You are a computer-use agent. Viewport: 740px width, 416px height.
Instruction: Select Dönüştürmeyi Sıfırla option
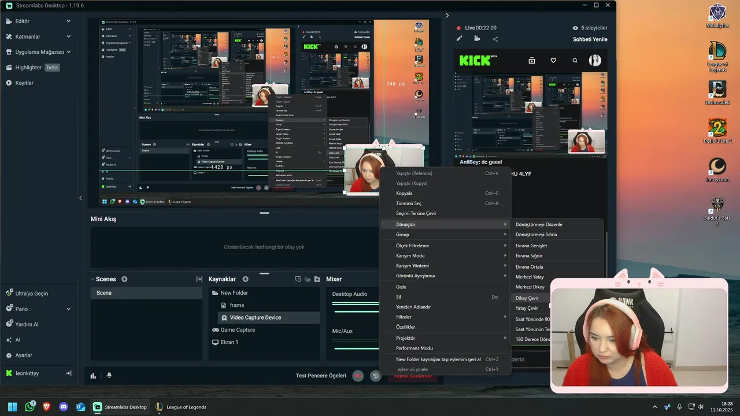pos(557,235)
